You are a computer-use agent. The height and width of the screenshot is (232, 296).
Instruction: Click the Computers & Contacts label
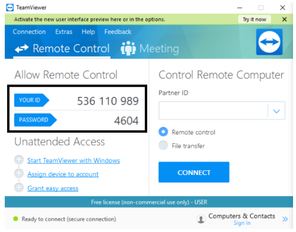coord(242,216)
